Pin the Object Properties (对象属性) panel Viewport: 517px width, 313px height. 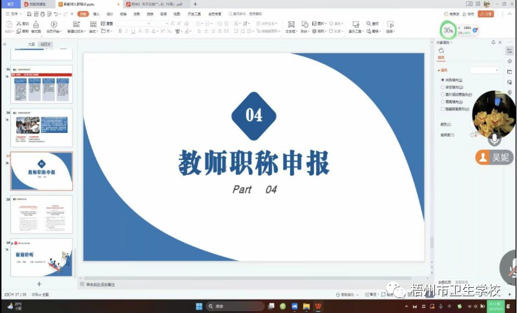(492, 42)
